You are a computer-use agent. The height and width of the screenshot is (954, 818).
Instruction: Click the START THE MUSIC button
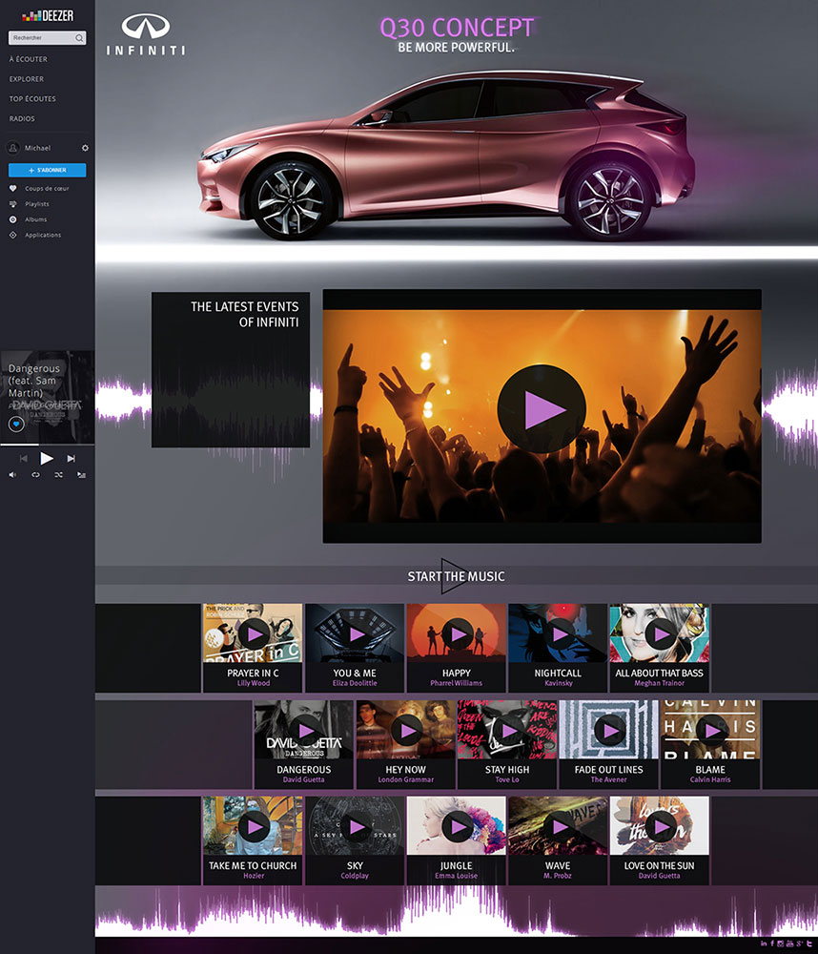pyautogui.click(x=456, y=576)
